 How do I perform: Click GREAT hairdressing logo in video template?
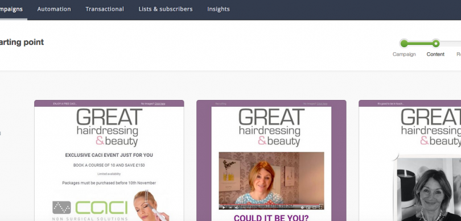(x=271, y=127)
